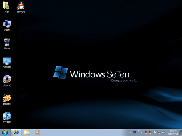Screen dimensions: 182x136
Task: Open the Action Center flag icon
Action: tap(155, 133)
